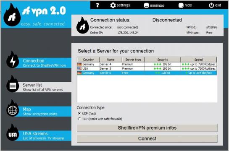229x151 pixels.
Task: Select Germany Server 4 premium row
Action: click(147, 64)
